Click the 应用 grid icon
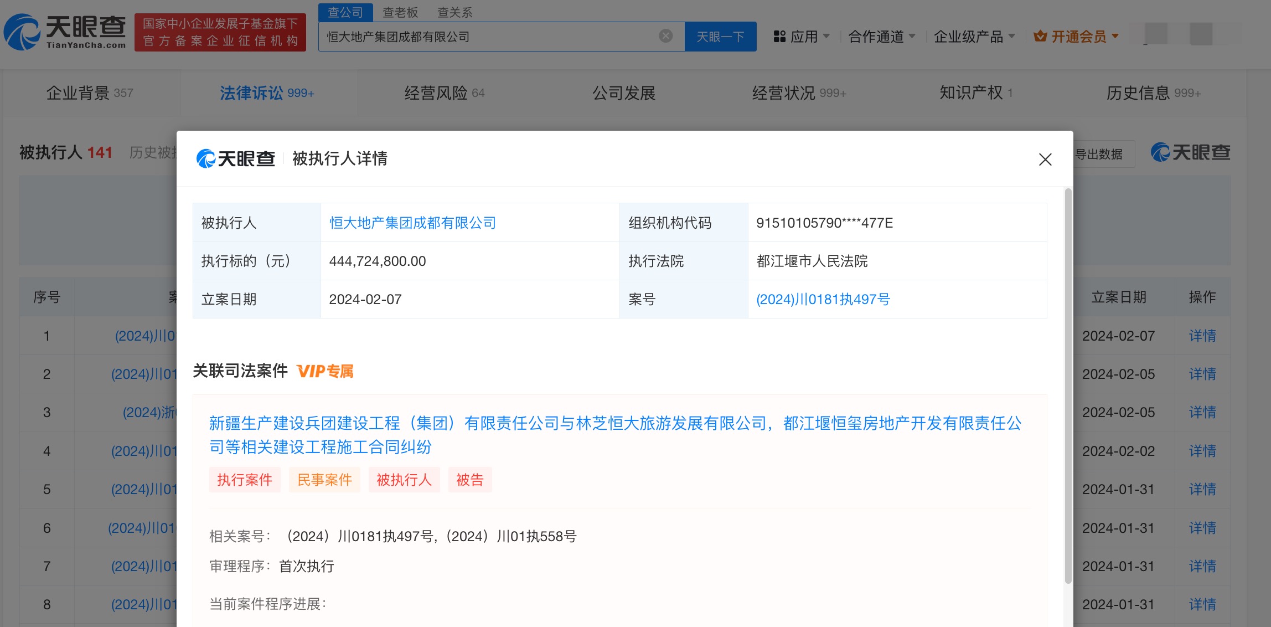 (x=779, y=37)
